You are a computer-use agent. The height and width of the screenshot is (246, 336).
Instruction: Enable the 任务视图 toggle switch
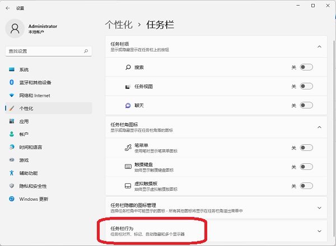coord(306,86)
